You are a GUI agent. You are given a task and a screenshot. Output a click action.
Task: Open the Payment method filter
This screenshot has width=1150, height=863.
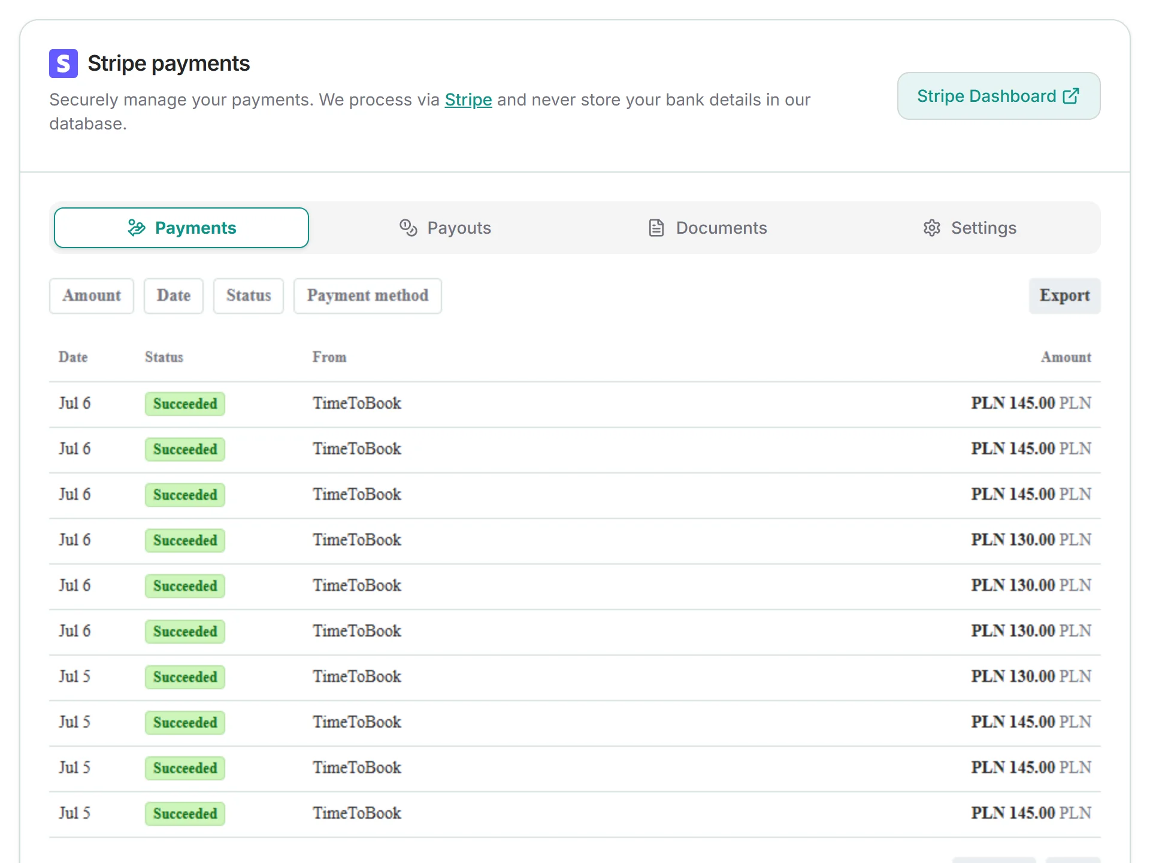coord(368,295)
